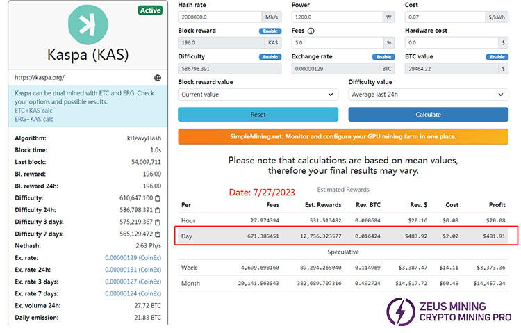The height and width of the screenshot is (333, 521).
Task: Toggle the Exchange rate Enable switch
Action: pos(383,57)
